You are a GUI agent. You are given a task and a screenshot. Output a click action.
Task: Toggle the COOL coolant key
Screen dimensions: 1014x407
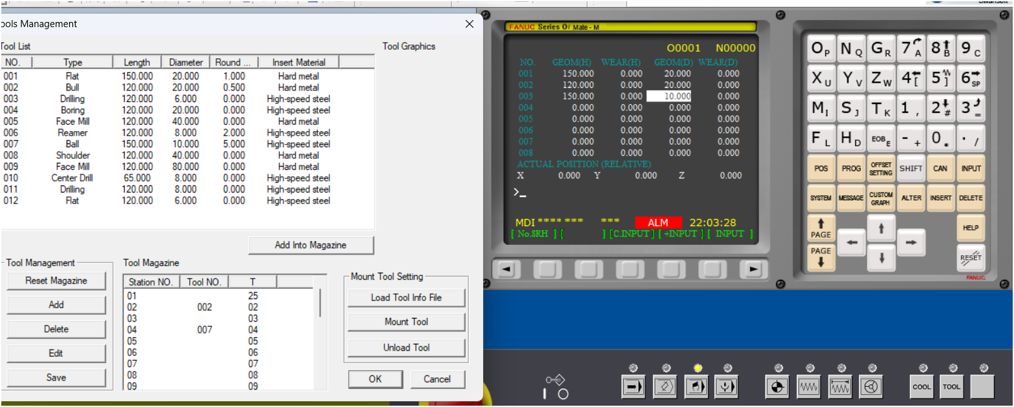coord(922,387)
